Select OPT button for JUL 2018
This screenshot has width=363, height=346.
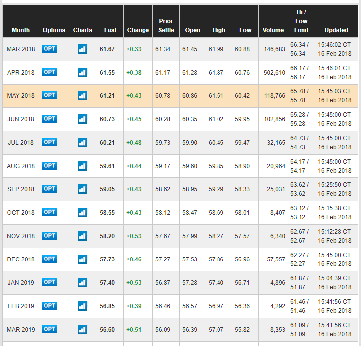tap(50, 142)
